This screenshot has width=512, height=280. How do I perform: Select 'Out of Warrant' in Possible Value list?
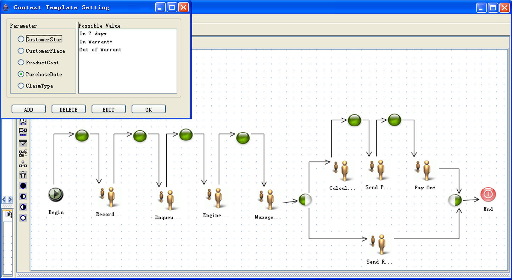pos(100,50)
